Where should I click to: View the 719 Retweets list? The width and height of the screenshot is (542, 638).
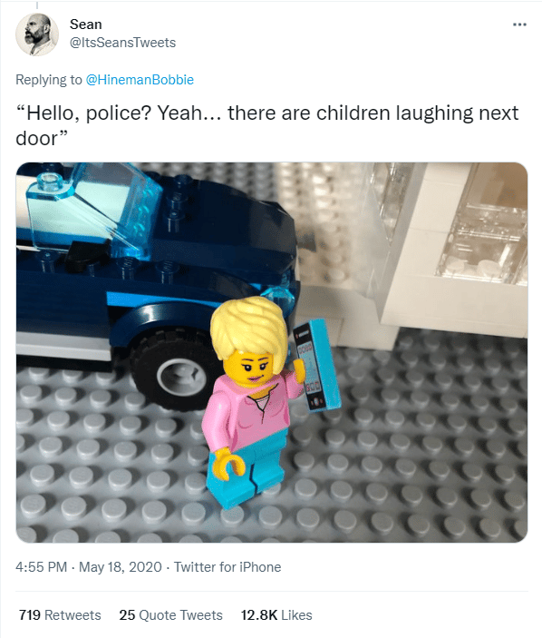point(60,614)
